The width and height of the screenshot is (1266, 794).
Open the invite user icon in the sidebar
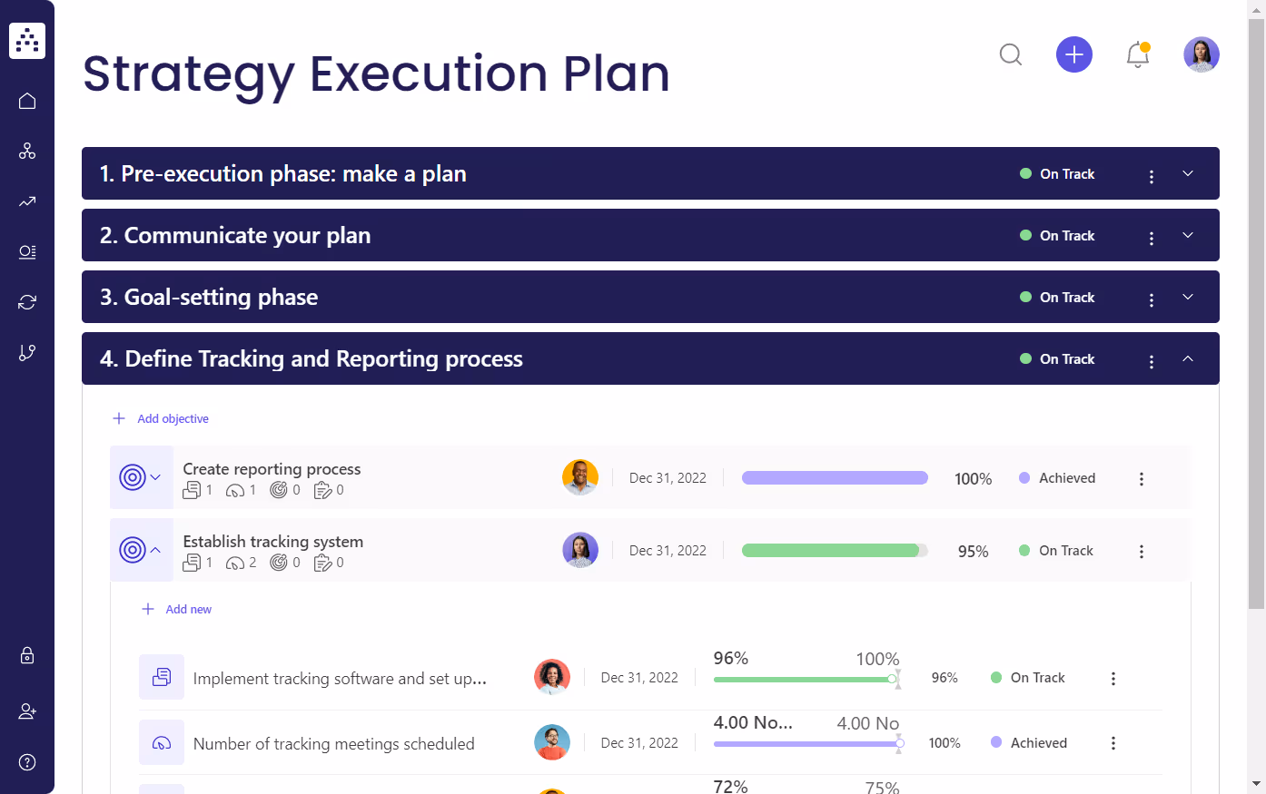pos(27,711)
